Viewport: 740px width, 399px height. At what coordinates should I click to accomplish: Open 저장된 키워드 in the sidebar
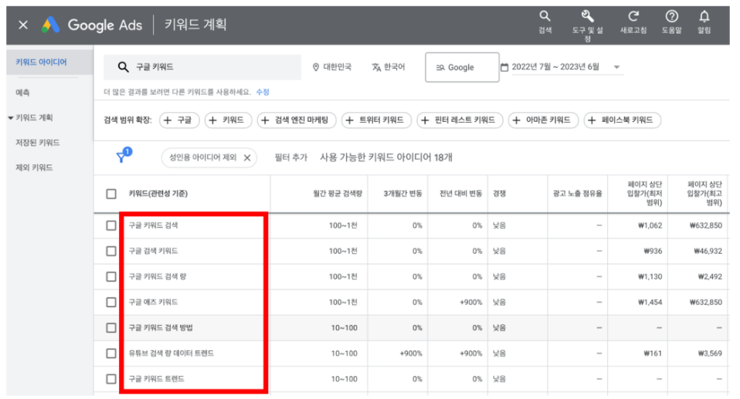(x=37, y=143)
